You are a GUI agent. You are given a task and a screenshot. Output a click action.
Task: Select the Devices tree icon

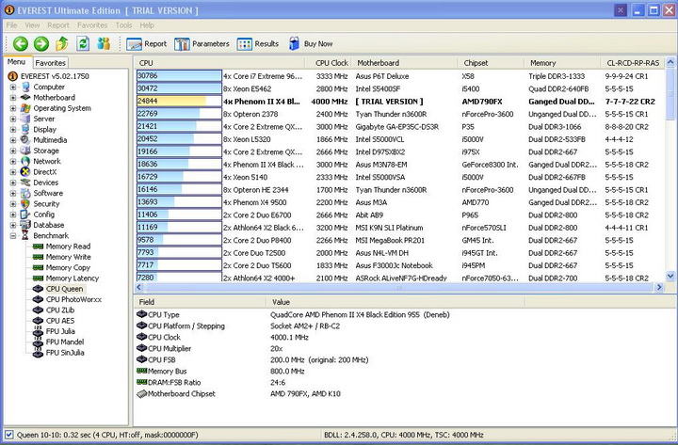point(25,183)
